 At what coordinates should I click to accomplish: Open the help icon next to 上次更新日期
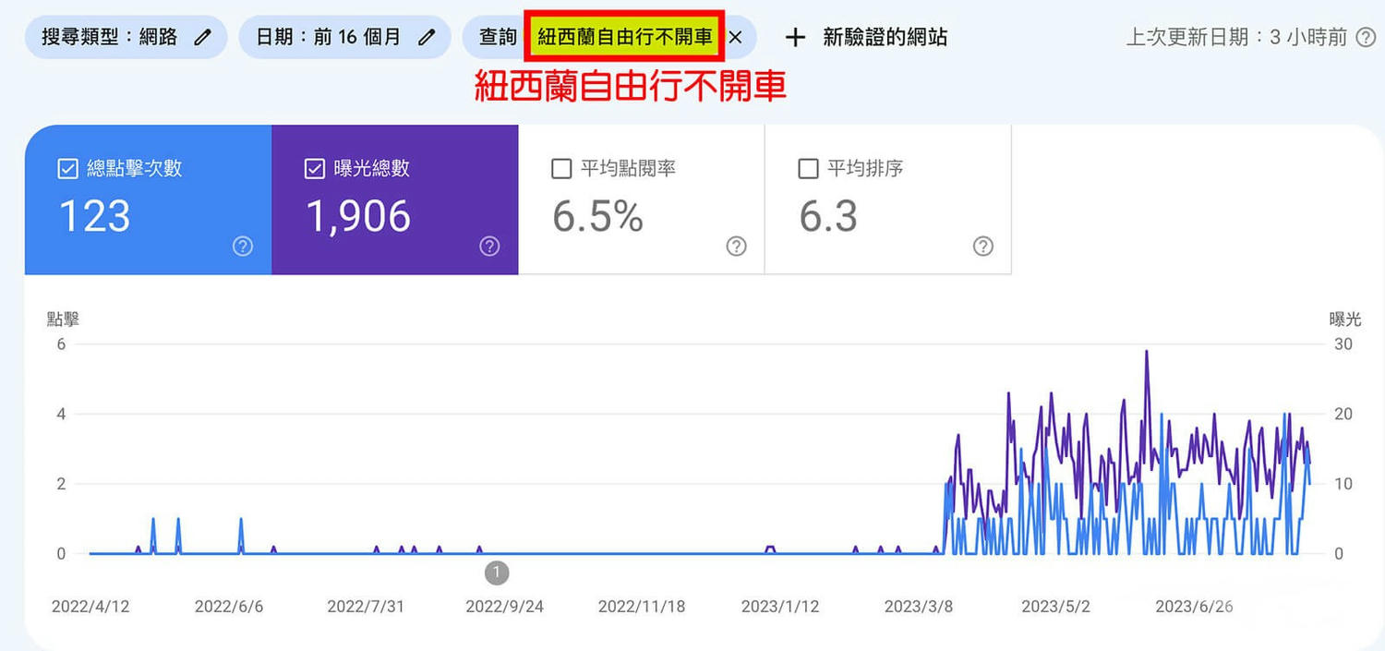click(1367, 37)
